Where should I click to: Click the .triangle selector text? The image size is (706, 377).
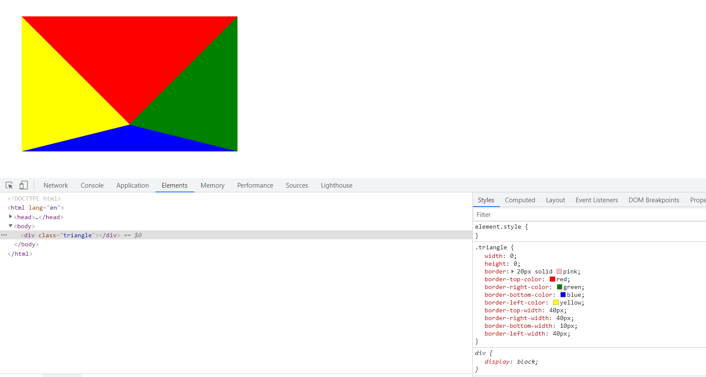point(491,248)
